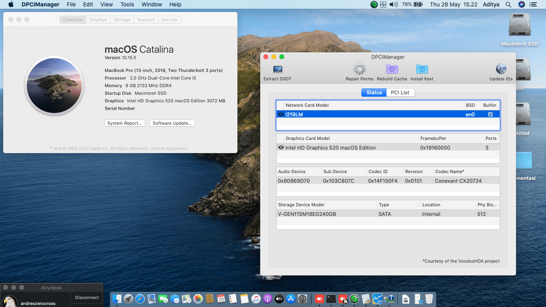Click the System Report button
Screen dimensions: 546x307
[125, 123]
